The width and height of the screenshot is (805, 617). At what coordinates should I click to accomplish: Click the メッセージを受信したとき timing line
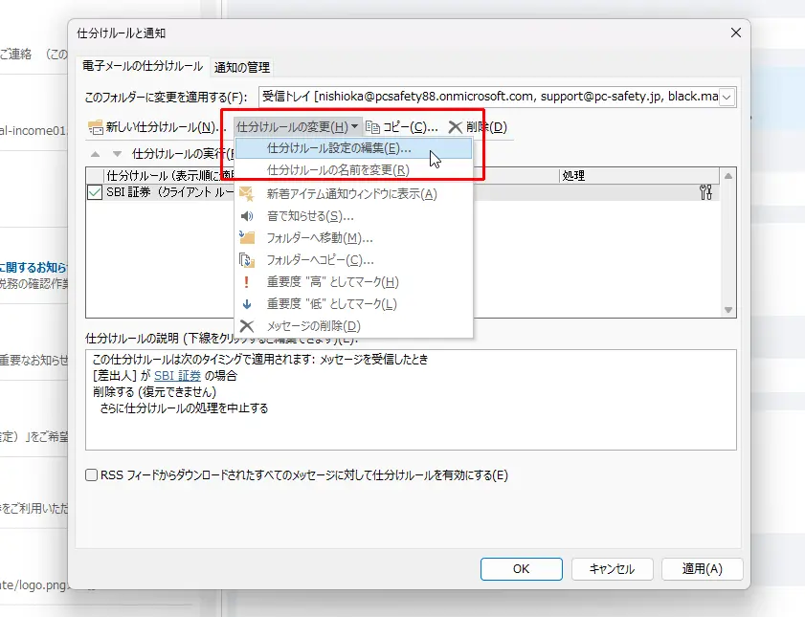[259, 359]
